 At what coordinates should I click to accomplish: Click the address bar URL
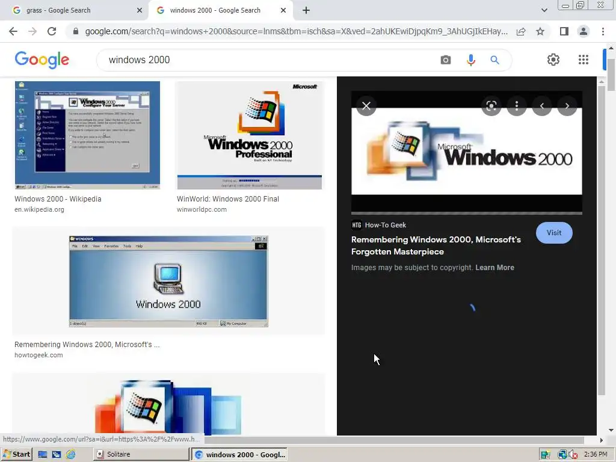(296, 31)
